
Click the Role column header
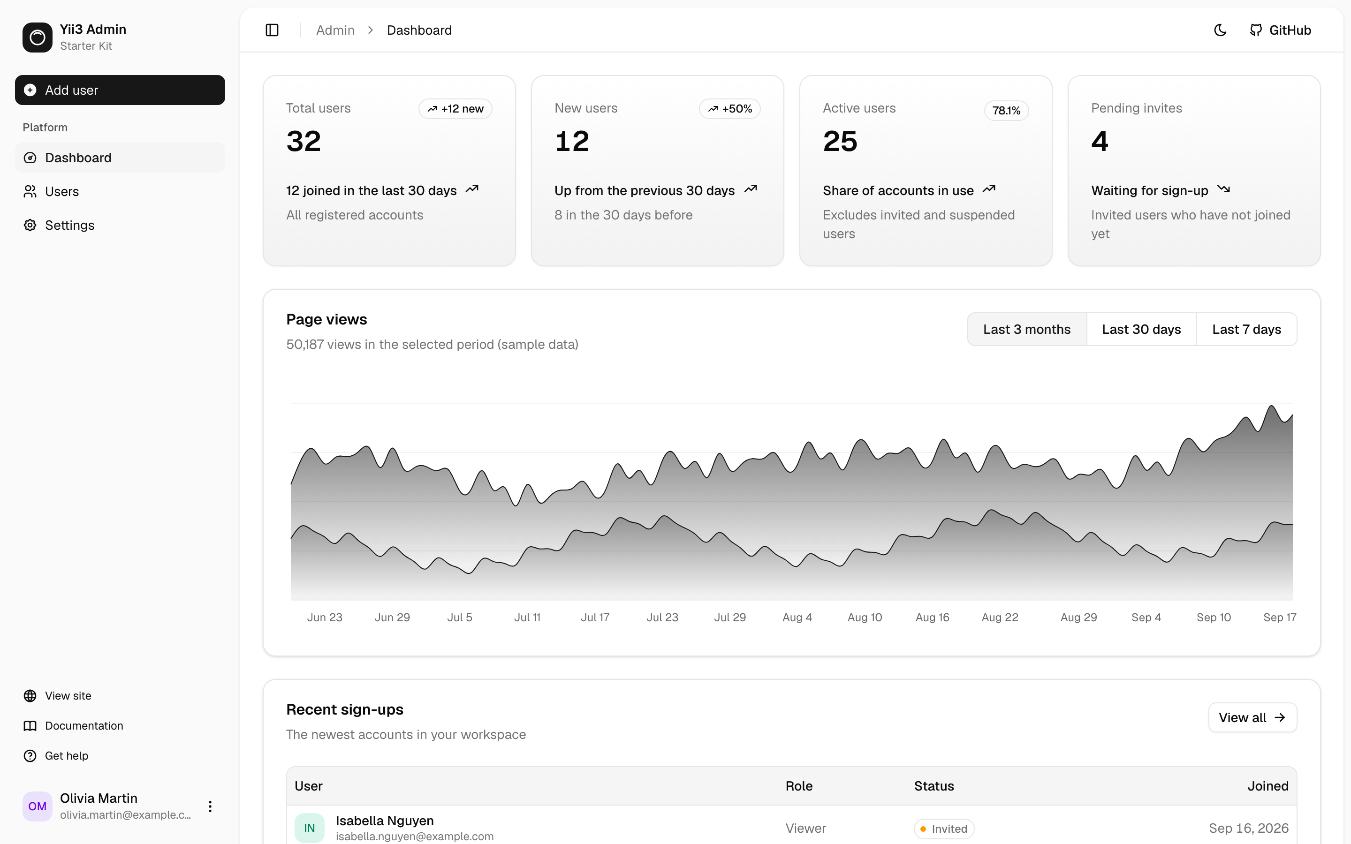pos(799,786)
